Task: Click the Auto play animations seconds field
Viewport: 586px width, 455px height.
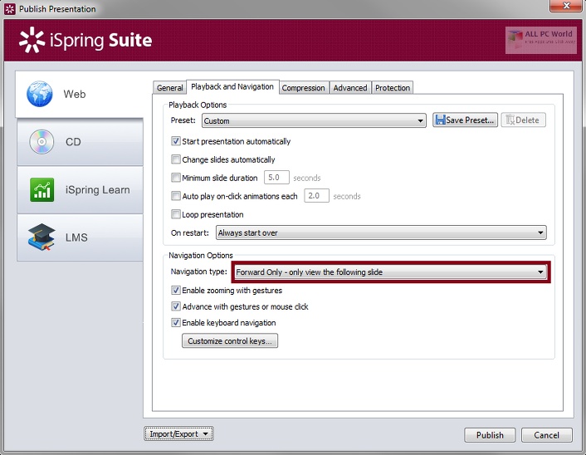Action: (x=316, y=196)
